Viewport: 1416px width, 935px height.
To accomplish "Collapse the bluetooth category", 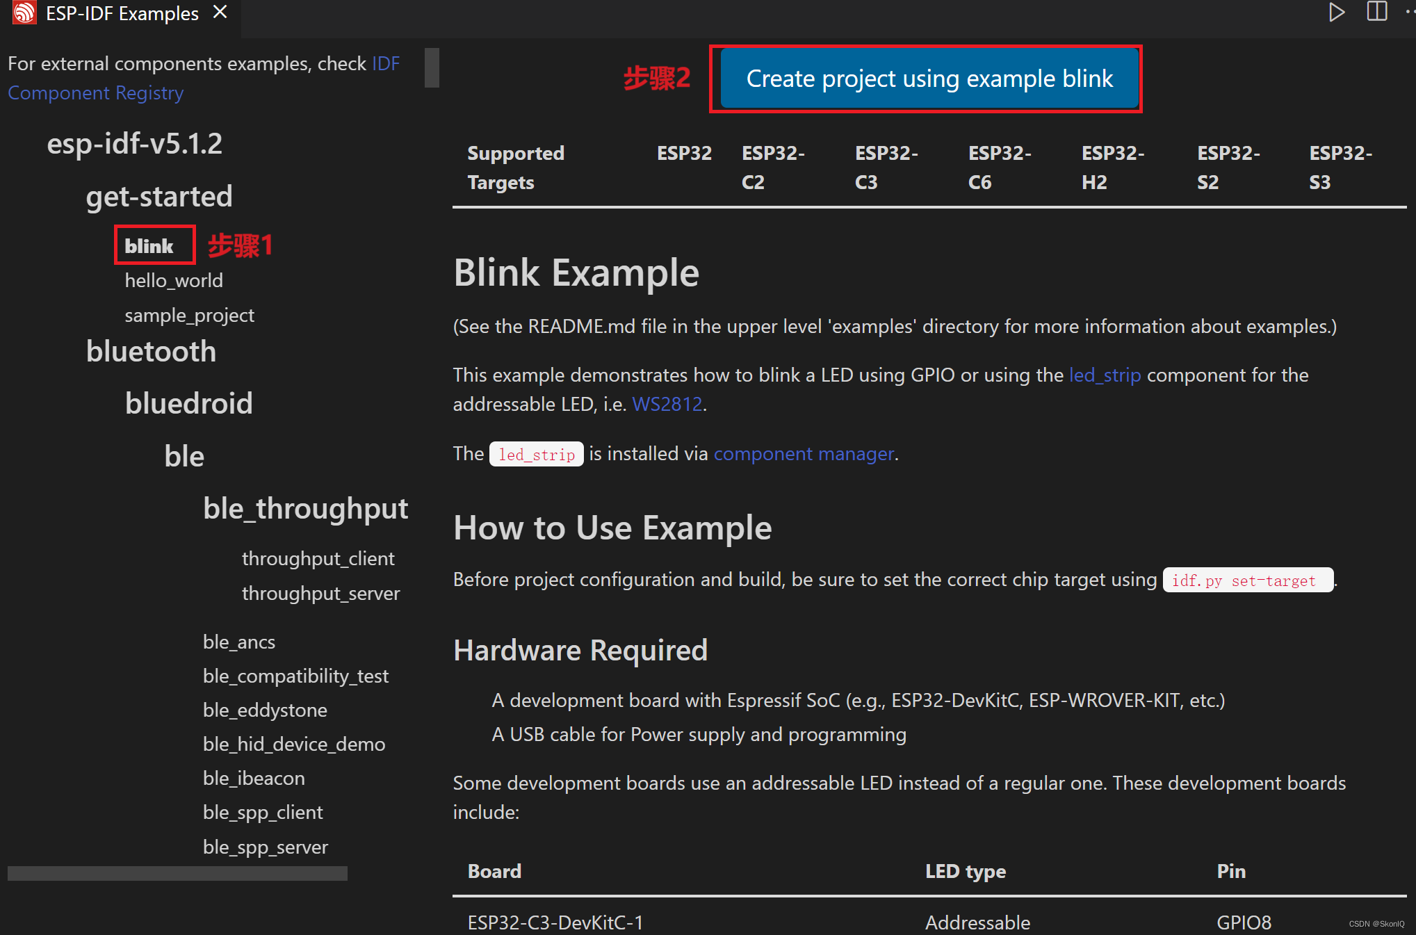I will [151, 351].
